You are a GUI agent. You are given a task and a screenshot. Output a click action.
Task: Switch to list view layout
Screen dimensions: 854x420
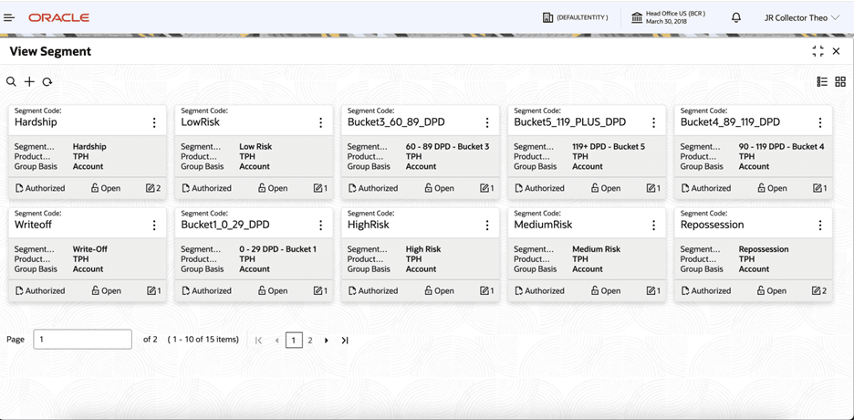[x=822, y=82]
